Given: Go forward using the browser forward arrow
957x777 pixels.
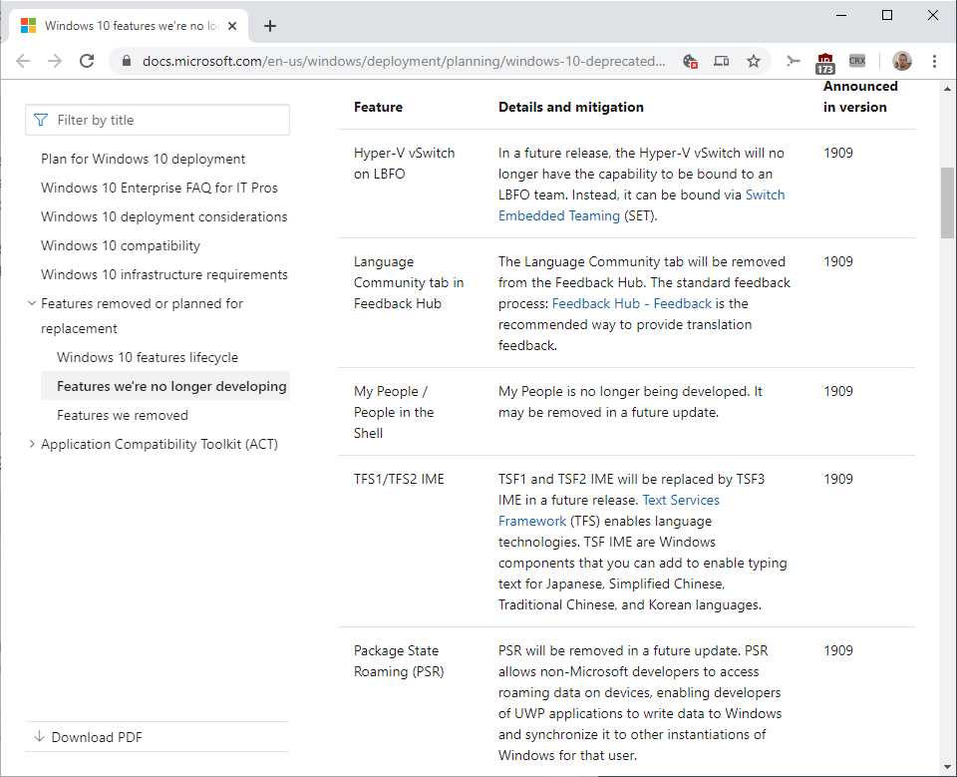Looking at the screenshot, I should coord(55,61).
